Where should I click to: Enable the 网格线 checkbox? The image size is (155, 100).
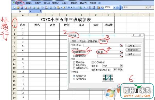pyautogui.click(x=74, y=62)
